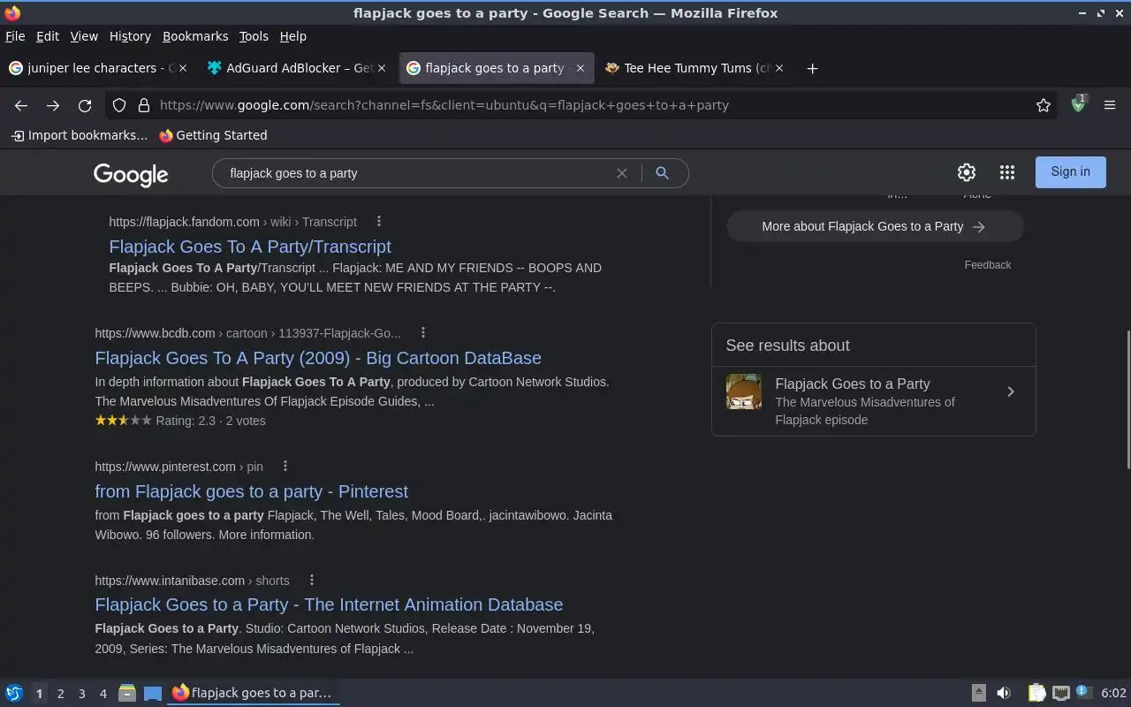This screenshot has height=707, width=1131.
Task: Switch to workspace 2
Action: tap(60, 694)
